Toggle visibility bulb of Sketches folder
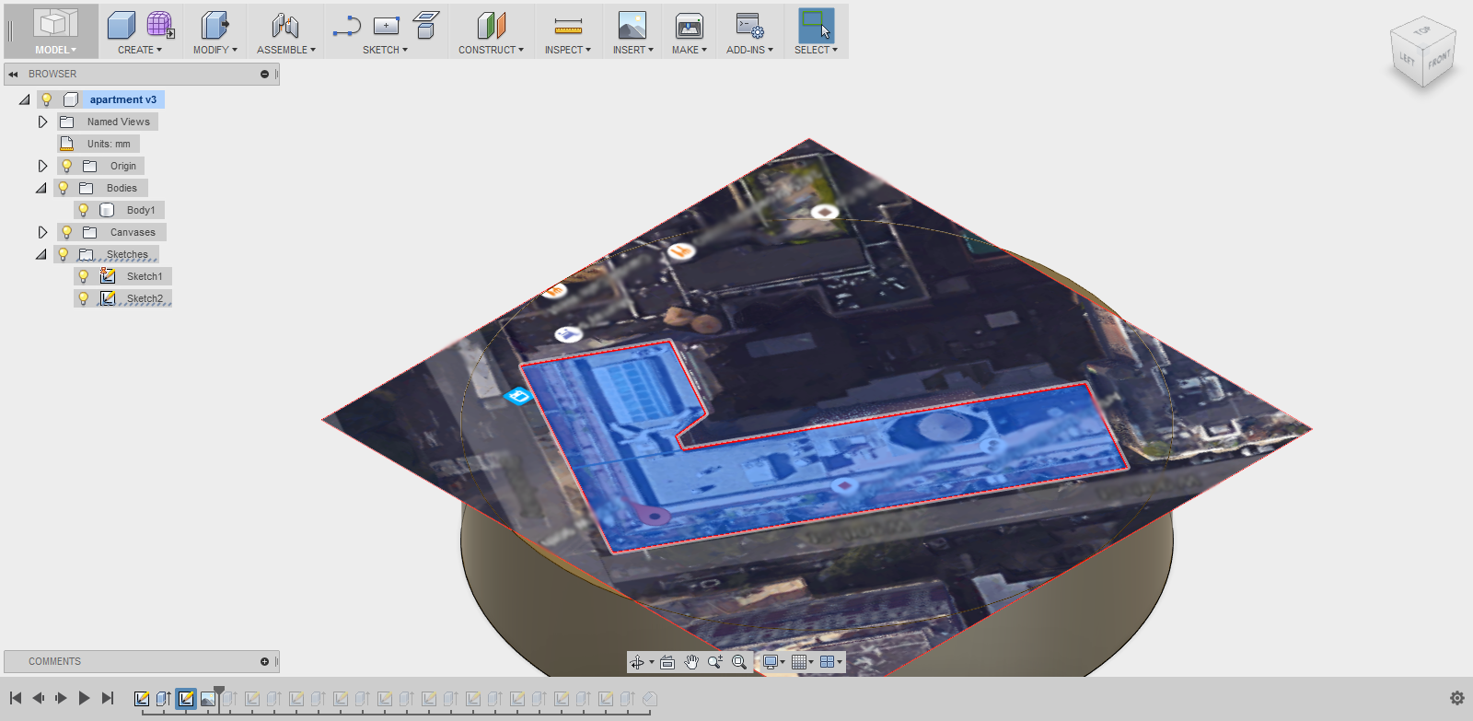 [x=64, y=254]
